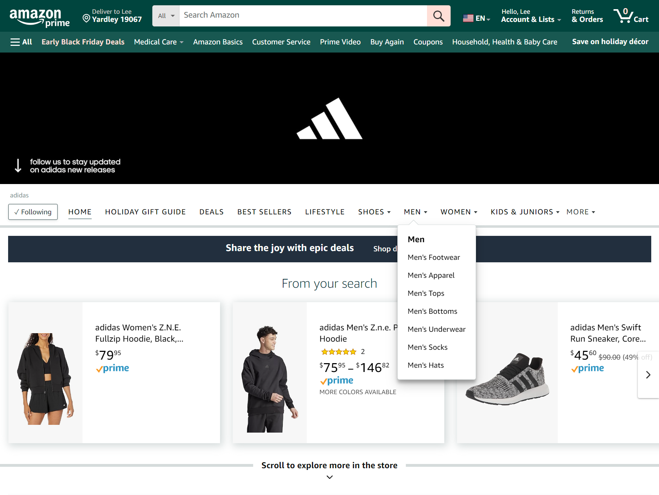
Task: Open Household, Health & Baby Care
Action: click(x=505, y=42)
